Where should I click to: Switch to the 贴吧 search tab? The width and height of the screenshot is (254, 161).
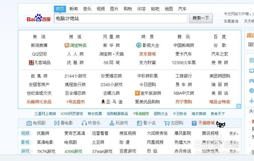click(155, 9)
